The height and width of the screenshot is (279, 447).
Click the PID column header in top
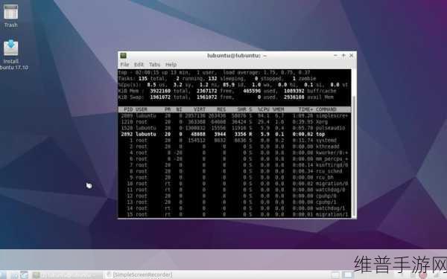coord(128,109)
